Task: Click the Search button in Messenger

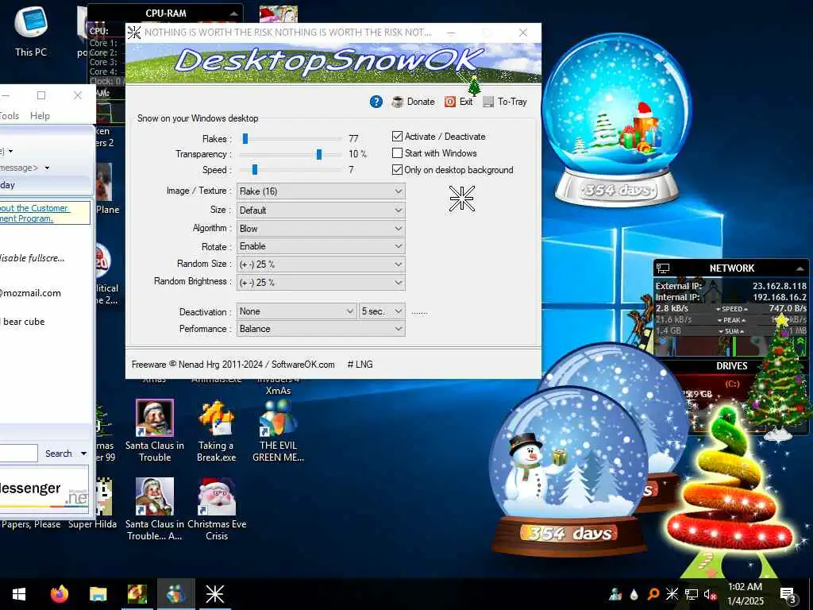Action: [x=58, y=454]
